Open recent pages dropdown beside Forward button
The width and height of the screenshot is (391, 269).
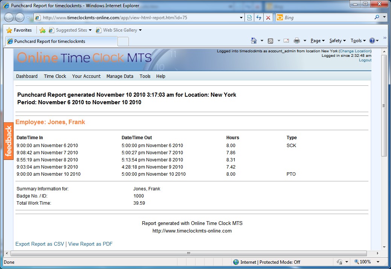pyautogui.click(x=28, y=18)
